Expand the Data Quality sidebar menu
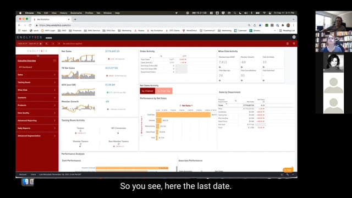The image size is (352, 198). click(x=37, y=113)
